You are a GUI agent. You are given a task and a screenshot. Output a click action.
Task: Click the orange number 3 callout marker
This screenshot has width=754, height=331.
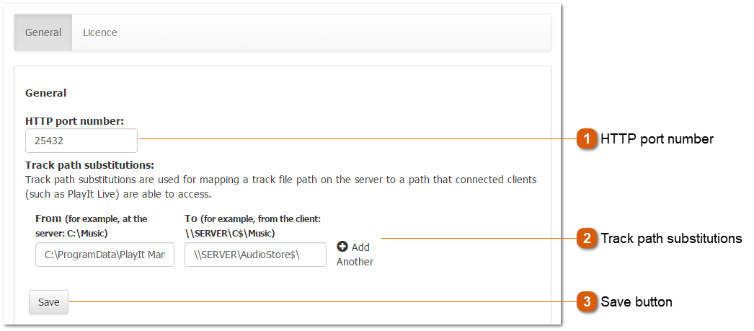click(587, 301)
